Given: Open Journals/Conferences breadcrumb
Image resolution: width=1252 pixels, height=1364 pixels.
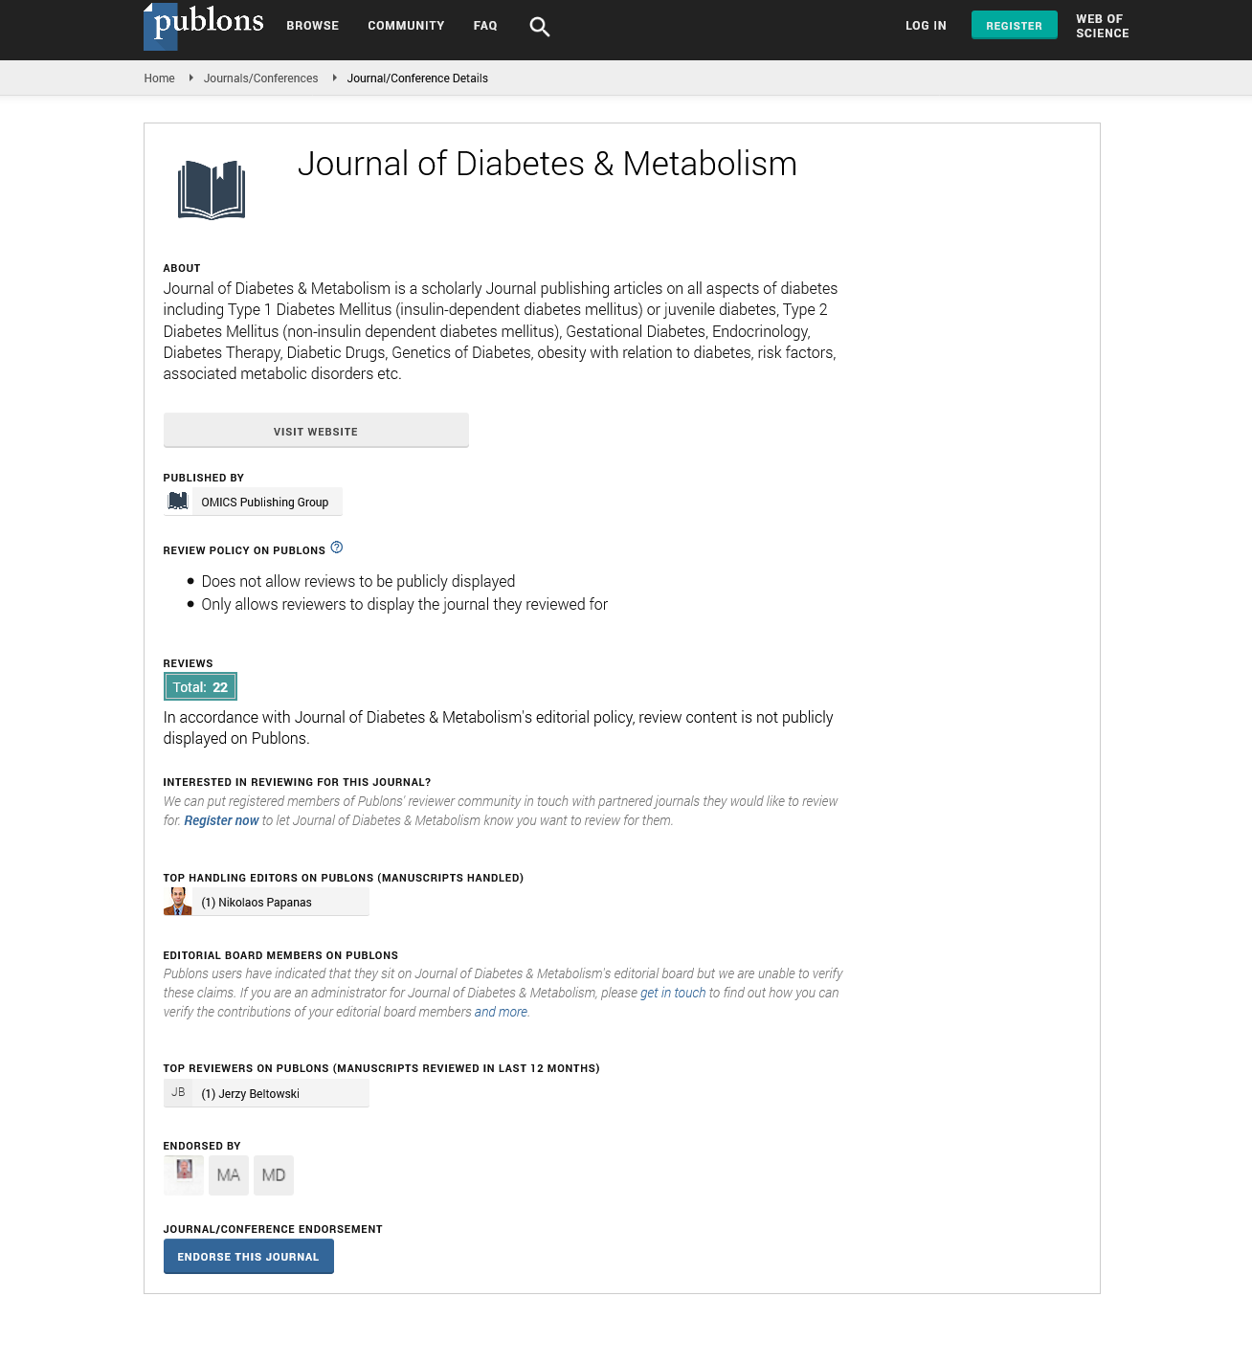Looking at the screenshot, I should (x=260, y=78).
